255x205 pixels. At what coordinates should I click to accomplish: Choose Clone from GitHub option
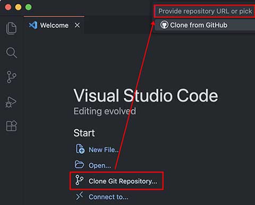205,25
